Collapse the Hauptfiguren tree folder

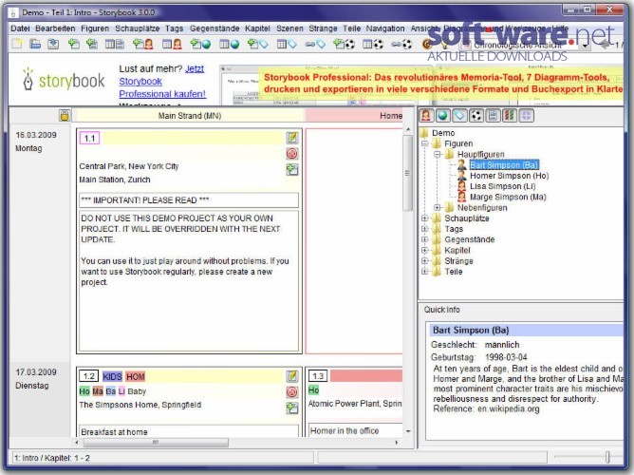tap(438, 154)
